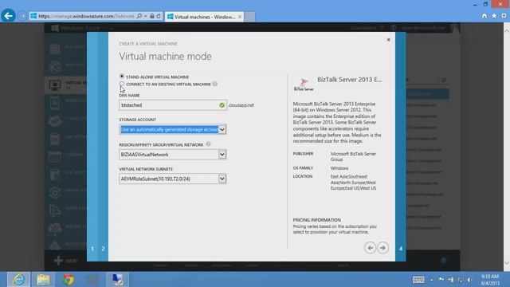
Task: Refresh the page using reload icon
Action: 159,16
